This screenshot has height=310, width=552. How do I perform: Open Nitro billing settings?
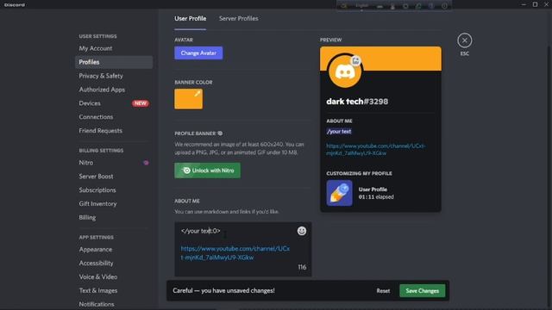click(x=114, y=163)
